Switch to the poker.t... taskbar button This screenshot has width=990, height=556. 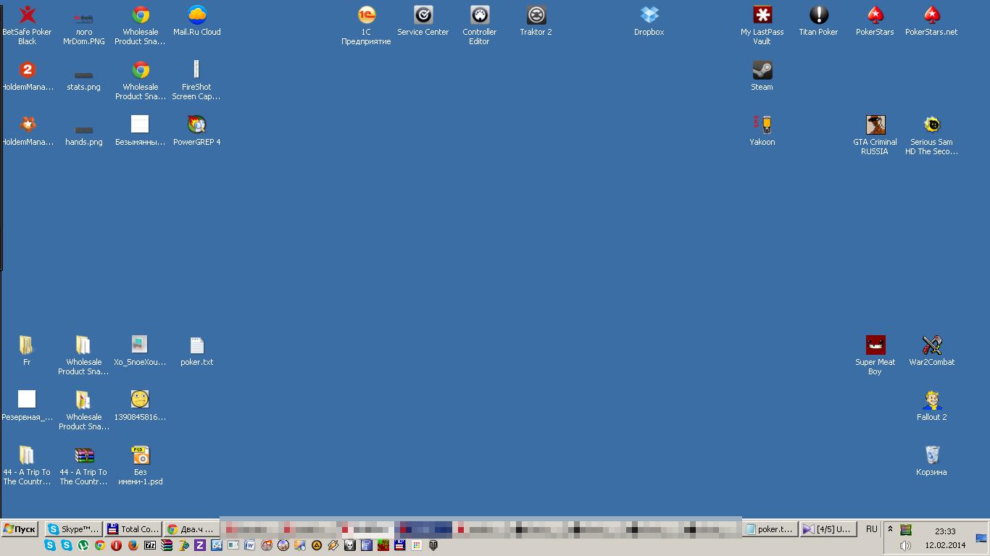pos(770,529)
